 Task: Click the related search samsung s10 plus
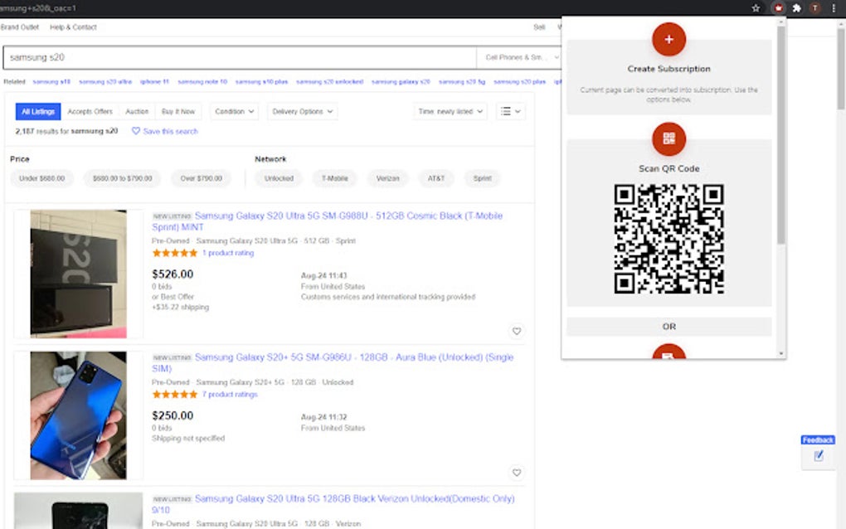[261, 82]
